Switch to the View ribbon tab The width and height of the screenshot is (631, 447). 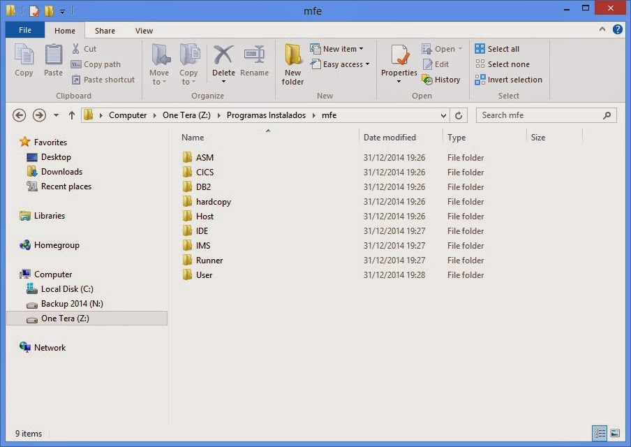click(144, 31)
